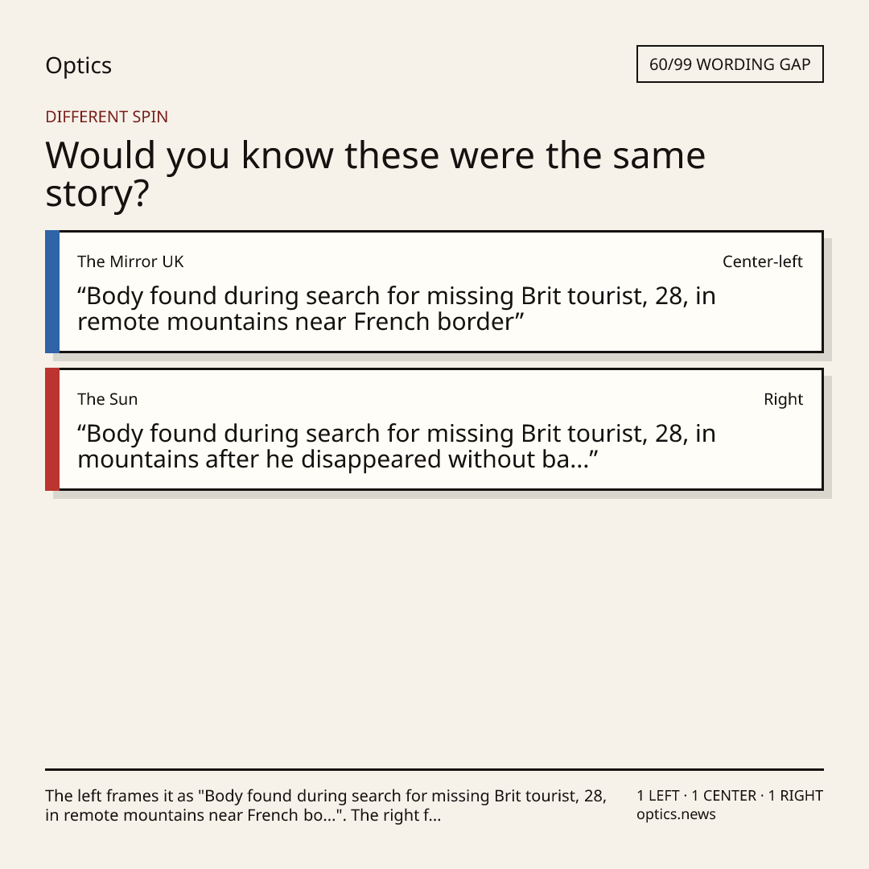Click the 1 LEFT coverage count
Screen dimensions: 869x869
[x=658, y=795]
